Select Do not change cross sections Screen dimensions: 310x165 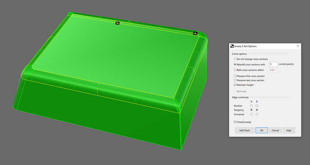235,59
